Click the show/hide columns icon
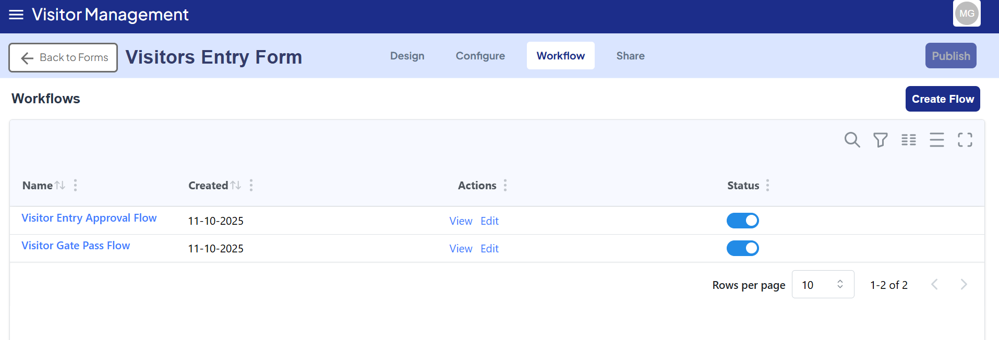This screenshot has height=340, width=999. point(908,140)
